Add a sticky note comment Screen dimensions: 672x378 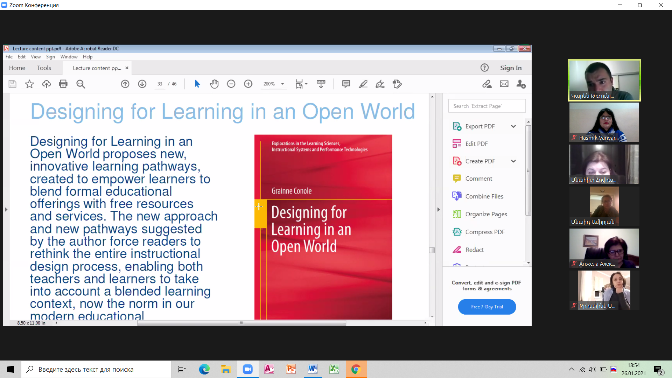pos(346,84)
